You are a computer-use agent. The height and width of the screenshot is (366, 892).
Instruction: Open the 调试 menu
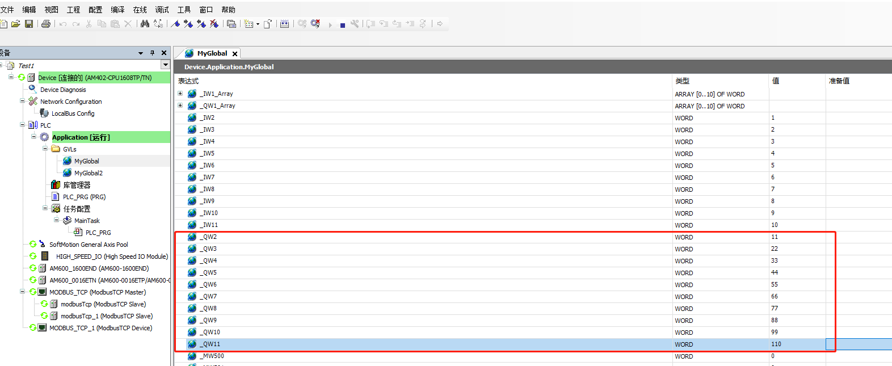coord(162,10)
